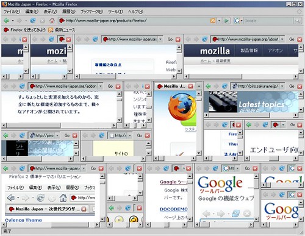
Task: Click the main toolbar Stop icon
Action: tap(42, 21)
